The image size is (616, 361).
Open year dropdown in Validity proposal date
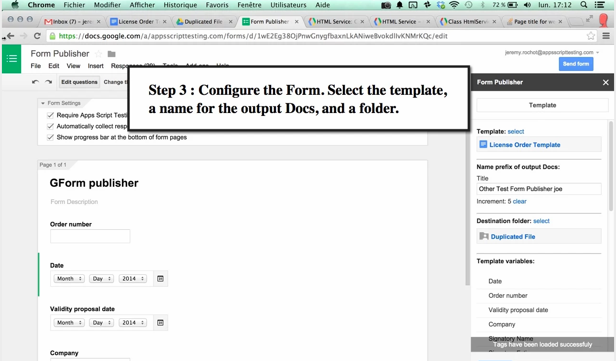132,323
